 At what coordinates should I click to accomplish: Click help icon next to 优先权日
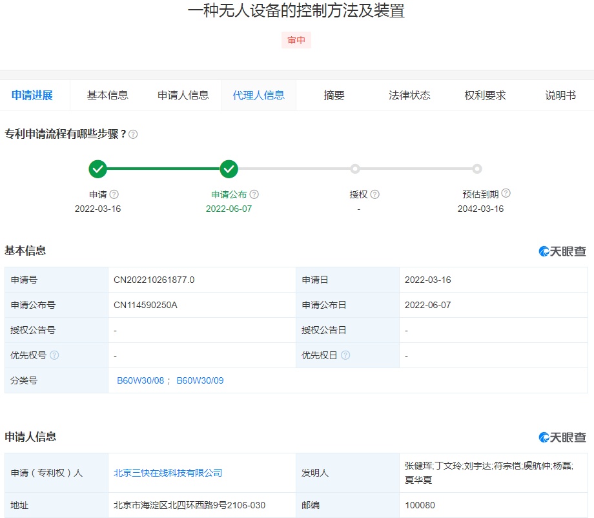(x=345, y=355)
